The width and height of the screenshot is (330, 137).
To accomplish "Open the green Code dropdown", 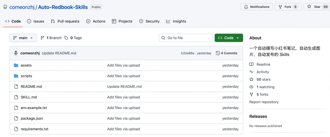I will (x=229, y=38).
